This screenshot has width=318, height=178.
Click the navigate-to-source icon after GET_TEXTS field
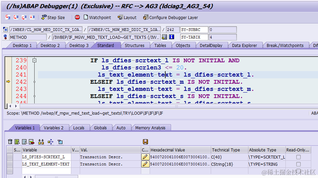[165, 37]
